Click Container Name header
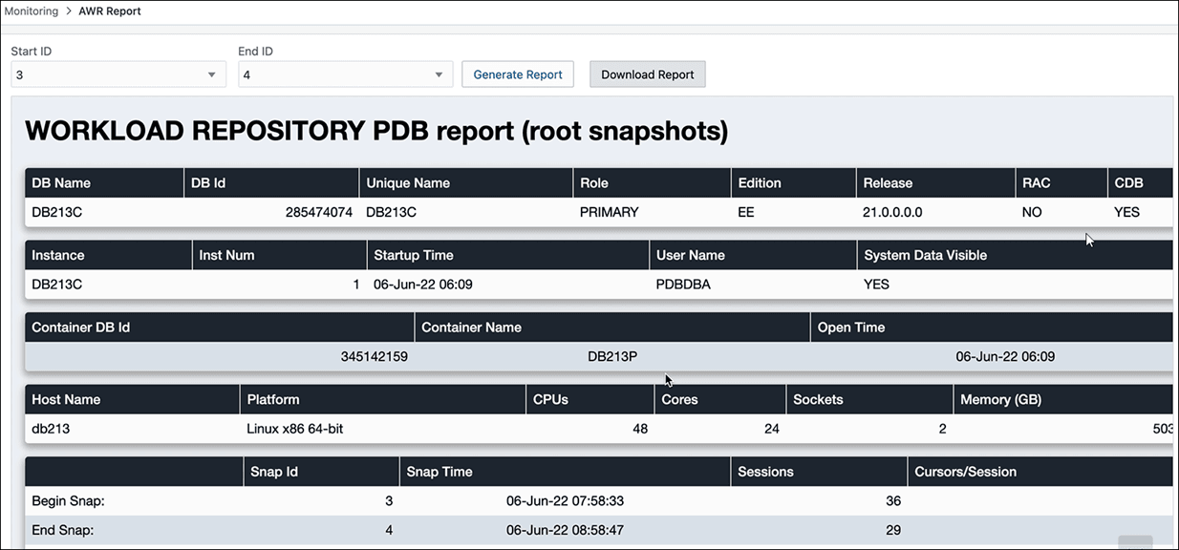 point(612,328)
